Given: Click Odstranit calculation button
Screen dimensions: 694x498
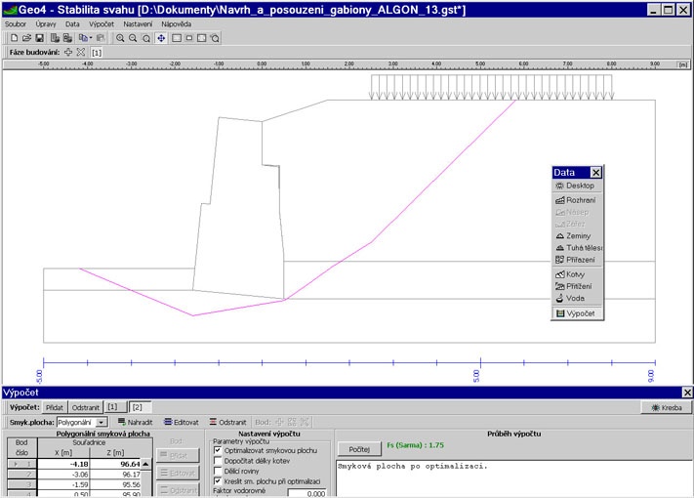Looking at the screenshot, I should 86,407.
